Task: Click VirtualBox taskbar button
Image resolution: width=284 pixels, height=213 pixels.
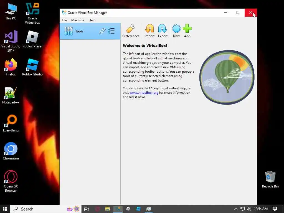Action: tap(118, 209)
